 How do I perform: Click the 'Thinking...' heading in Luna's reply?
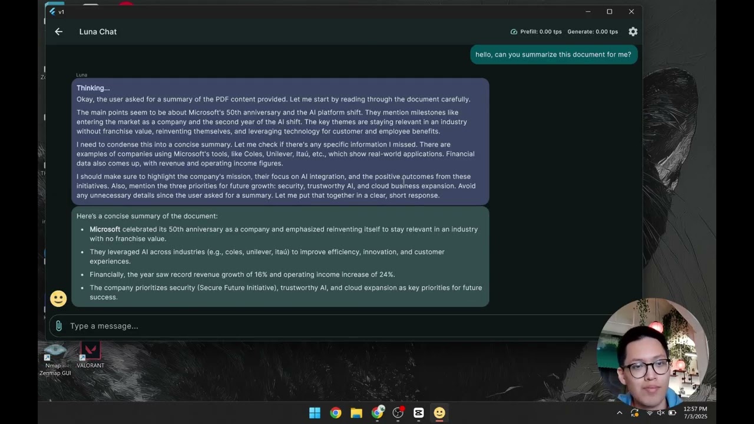93,88
